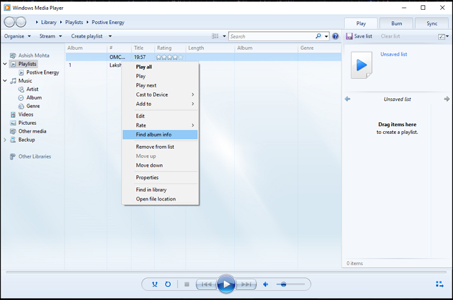Click the Forward navigation arrow button
Viewport: 453px width, 300px height.
point(21,22)
